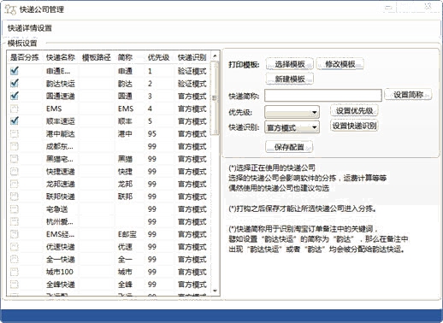The width and height of the screenshot is (443, 323).
Task: Toggle the 圆通速递 sorting checkbox
Action: [15, 96]
